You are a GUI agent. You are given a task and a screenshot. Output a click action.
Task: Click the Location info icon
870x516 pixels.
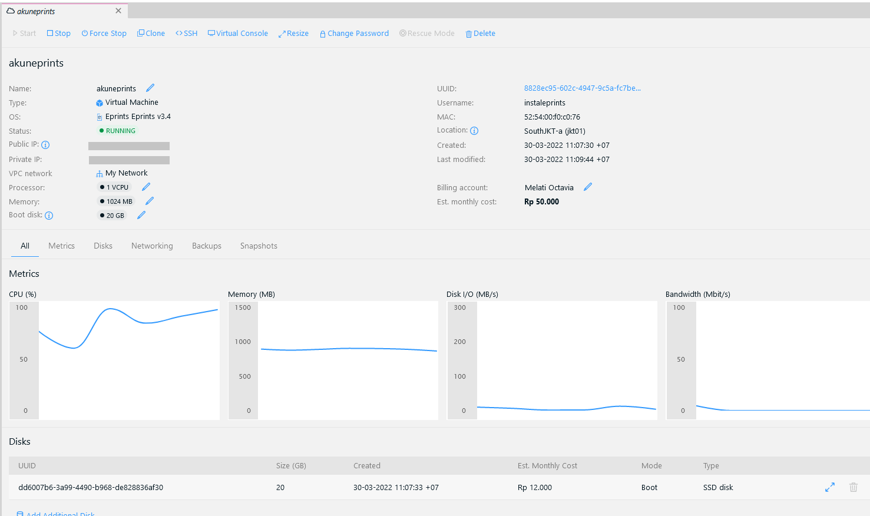click(x=474, y=131)
